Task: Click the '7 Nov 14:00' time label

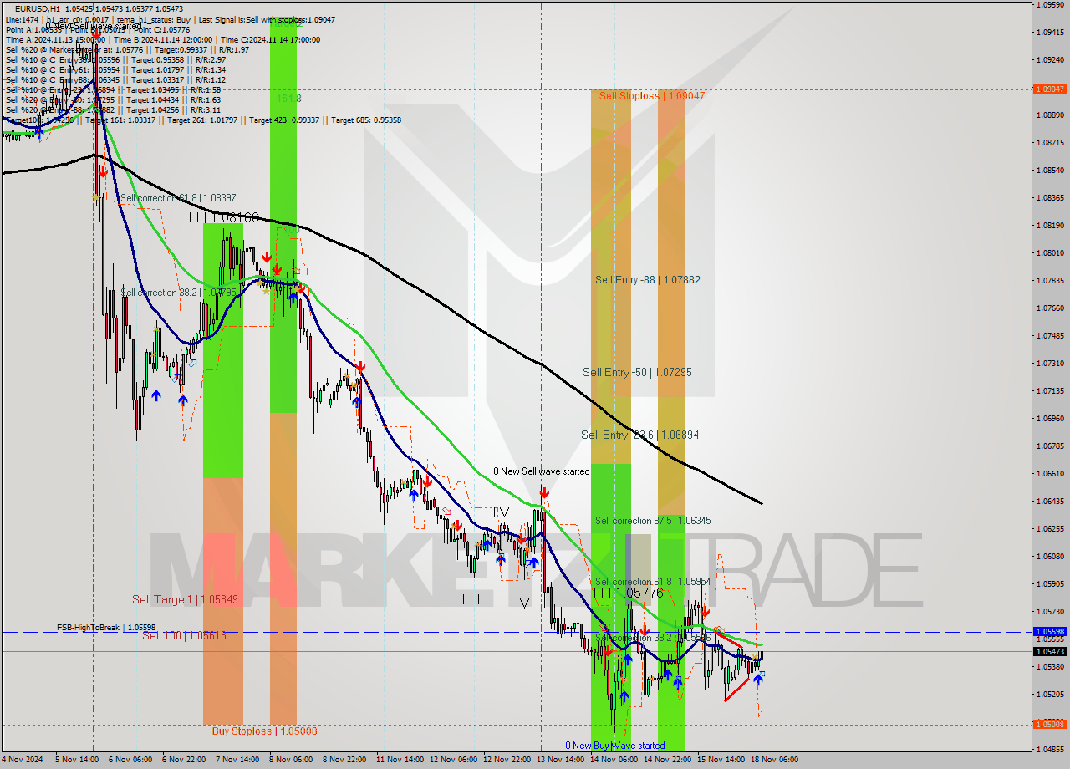Action: [237, 760]
